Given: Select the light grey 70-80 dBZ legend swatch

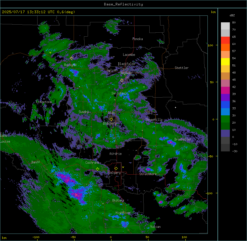Looking at the screenshot, I should click(x=225, y=26).
